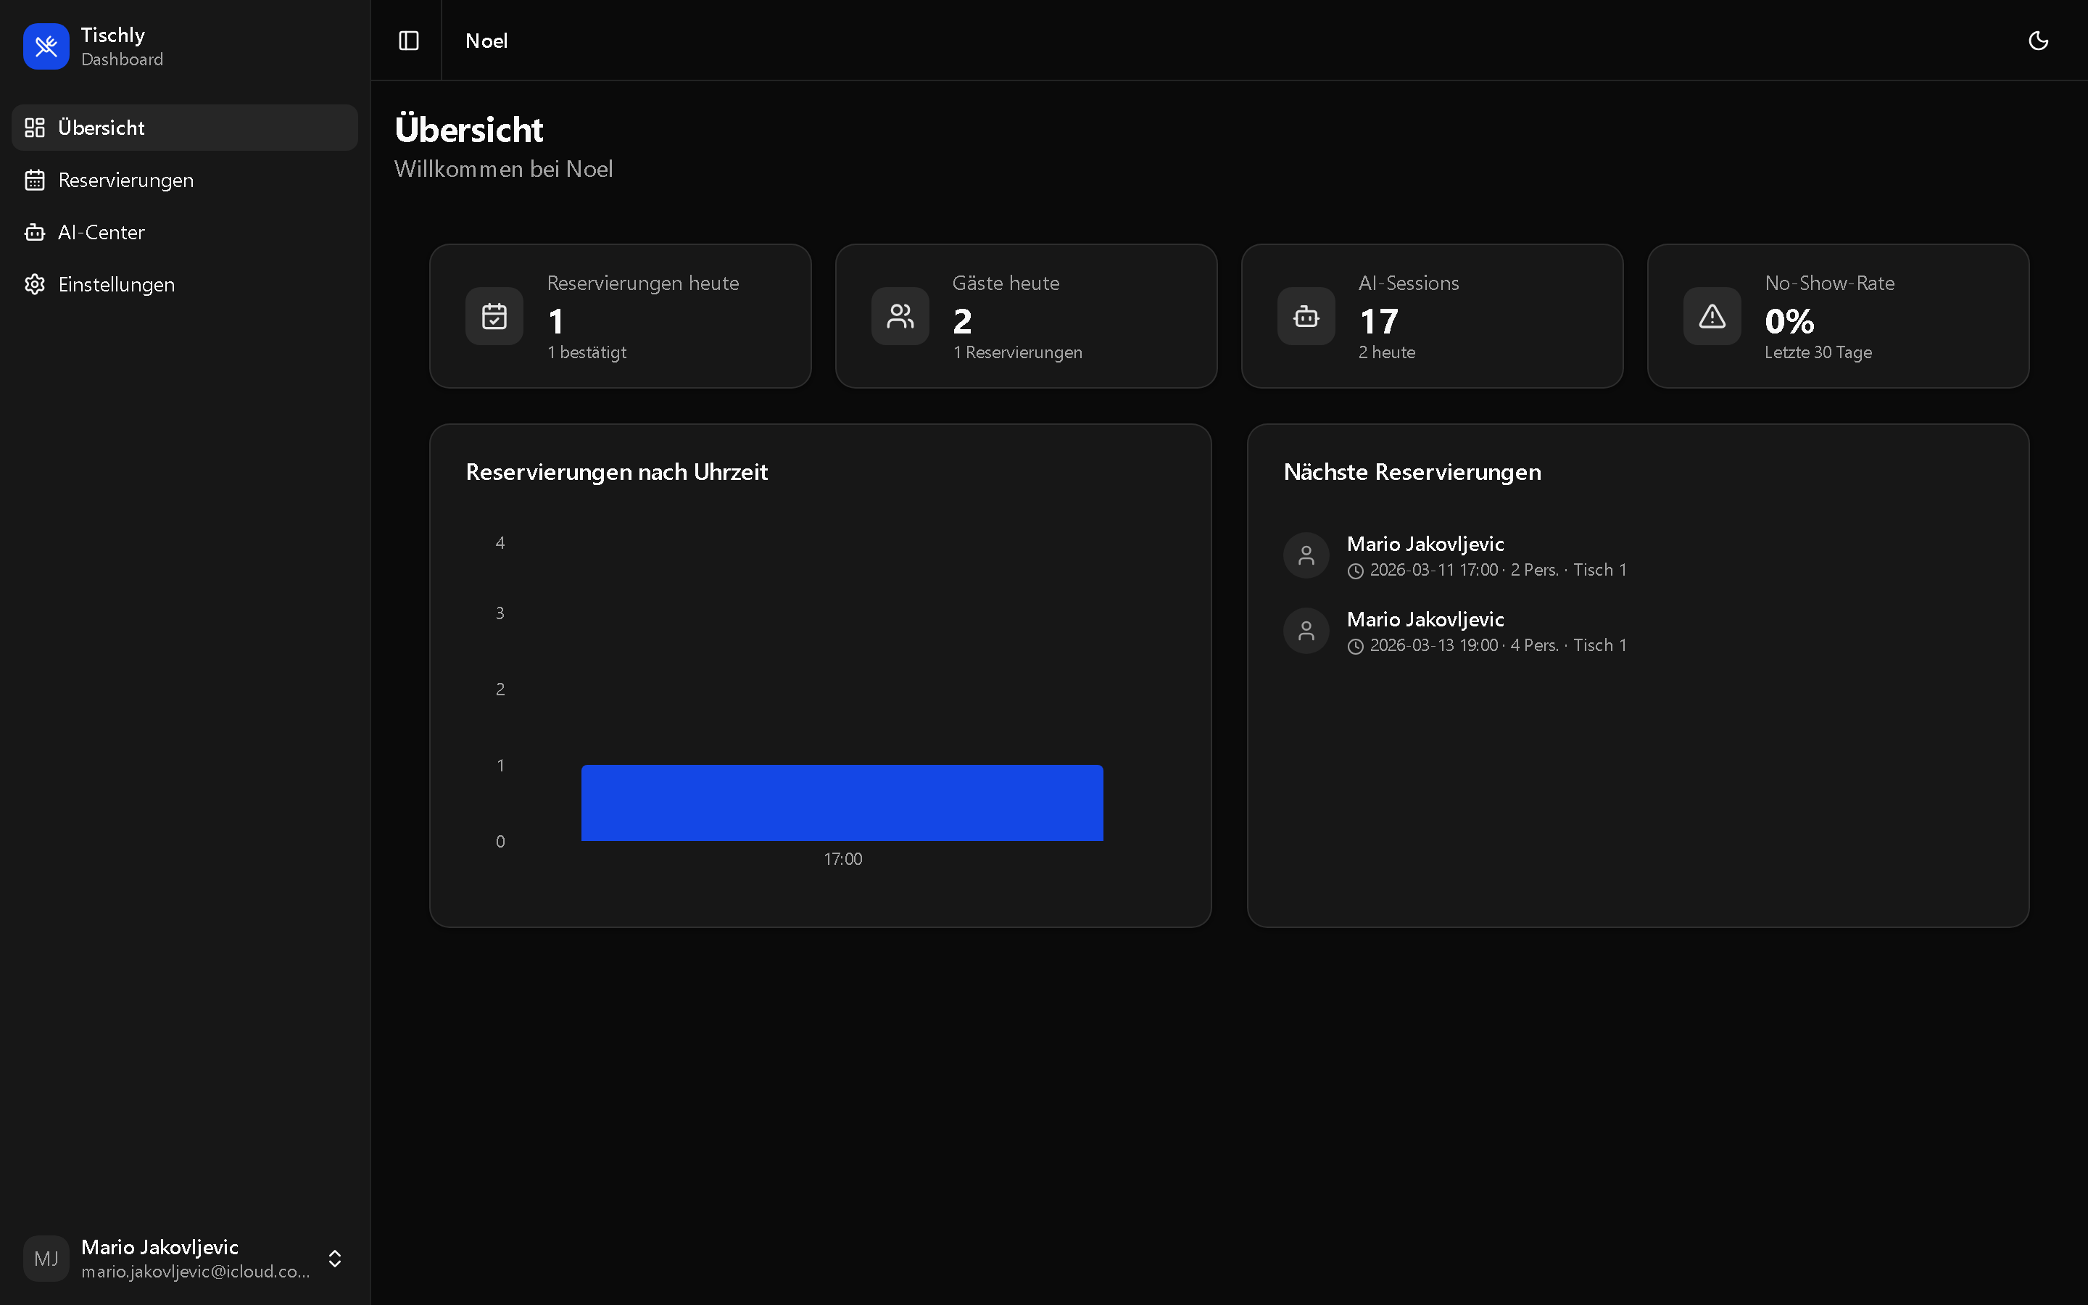Click the grid icon next to Übersicht
Image resolution: width=2088 pixels, height=1305 pixels.
[35, 127]
